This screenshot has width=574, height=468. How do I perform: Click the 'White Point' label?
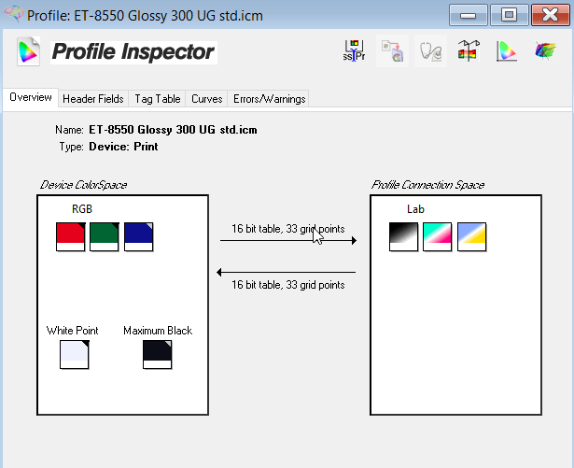tap(73, 331)
